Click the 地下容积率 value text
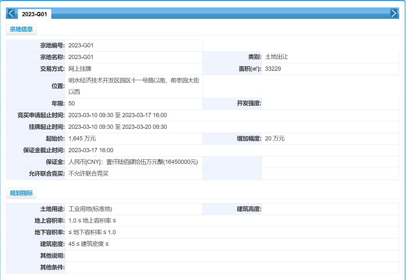This screenshot has width=406, height=280. 92,232
